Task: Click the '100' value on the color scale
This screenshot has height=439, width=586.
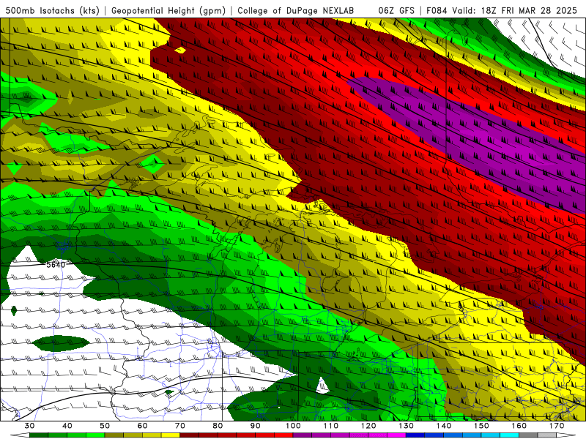Action: (293, 426)
